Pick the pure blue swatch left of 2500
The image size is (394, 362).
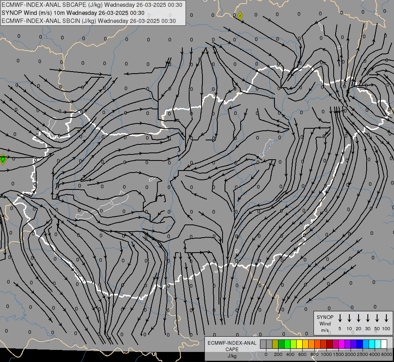tap(360, 344)
